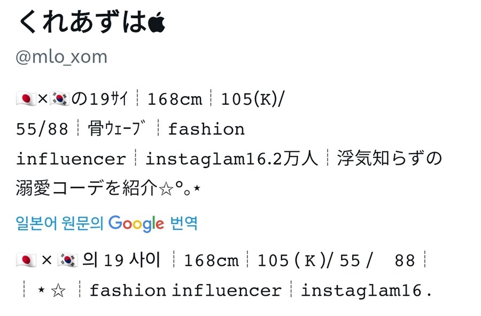Viewport: 481px width, 316px height.
Task: Click the '번역' word after Google logo
Action: pos(183,223)
